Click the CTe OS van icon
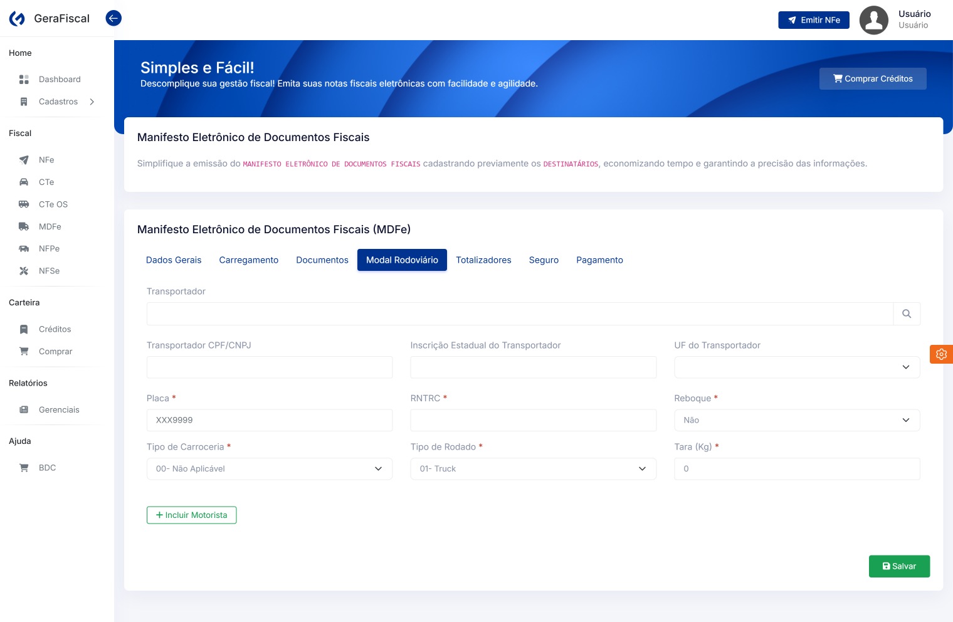The image size is (953, 622). [24, 204]
